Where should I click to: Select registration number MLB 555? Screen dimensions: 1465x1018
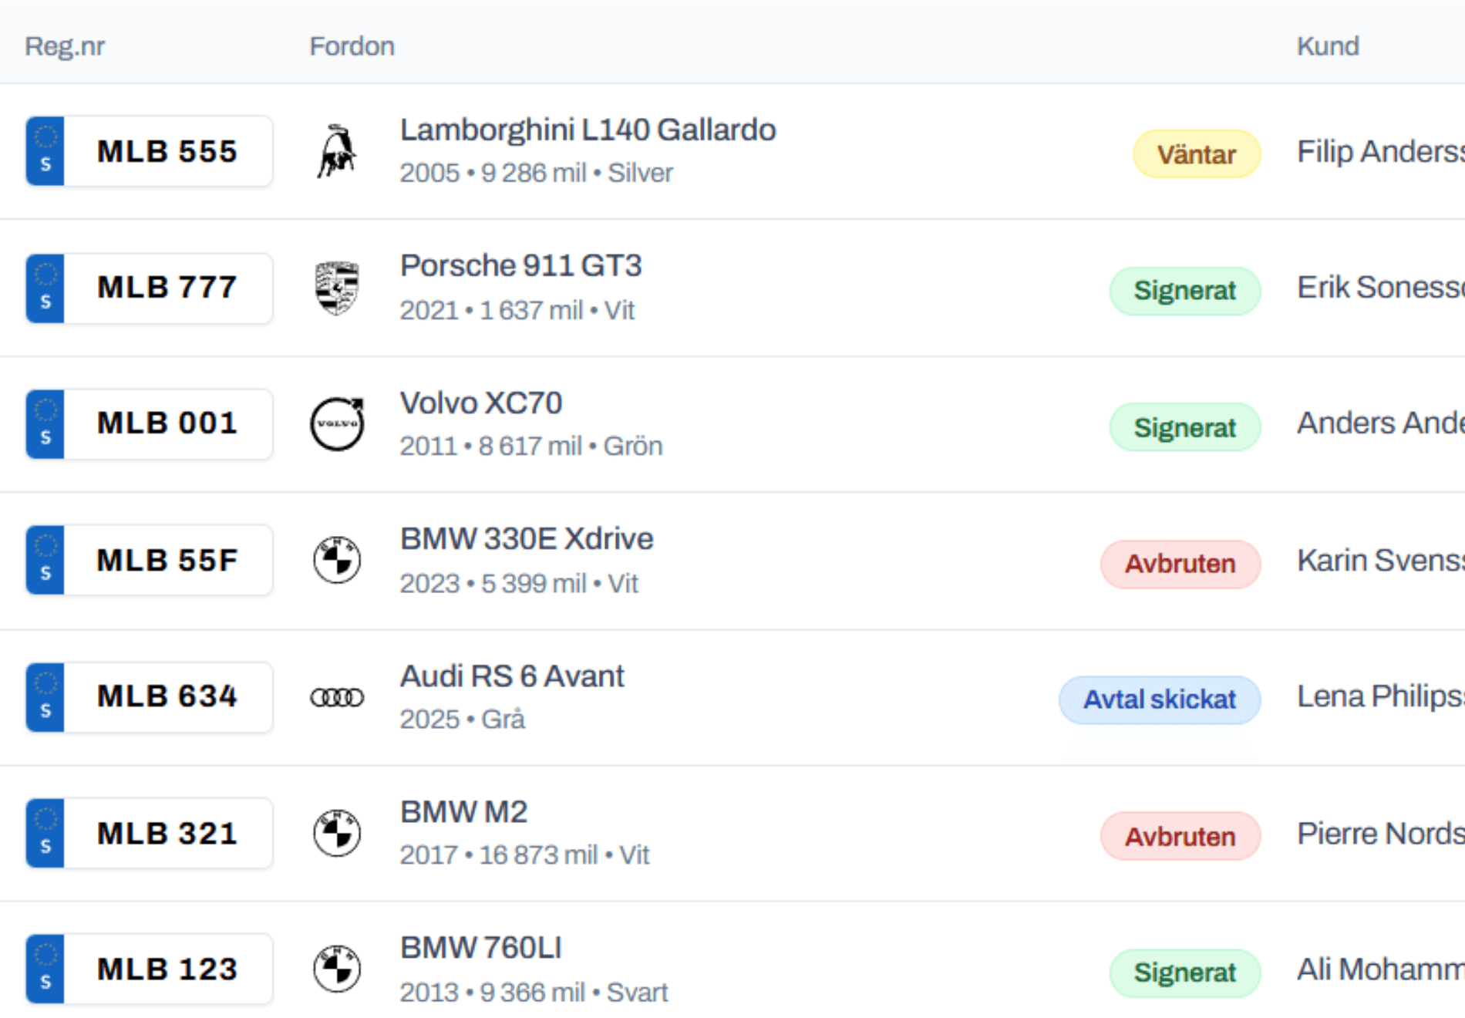pos(167,151)
